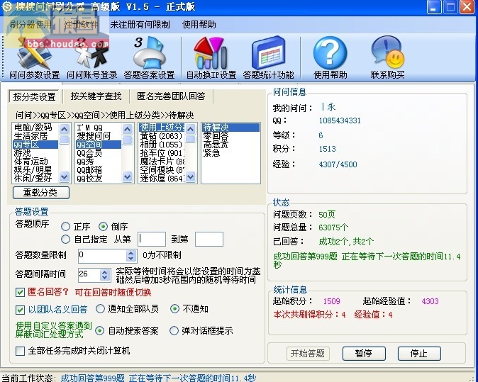Select QQ邮箱 in the subcategory list
Screen dimensions: 478x382
pyautogui.click(x=99, y=170)
